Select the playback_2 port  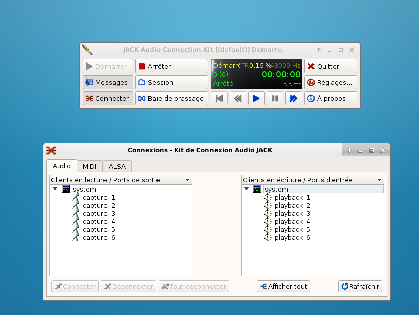pos(292,206)
